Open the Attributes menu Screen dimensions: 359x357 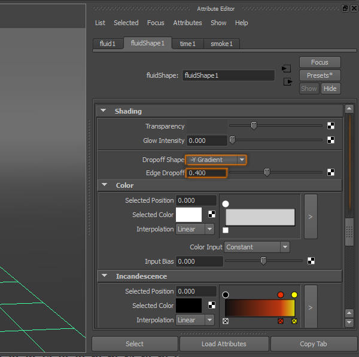(x=187, y=23)
